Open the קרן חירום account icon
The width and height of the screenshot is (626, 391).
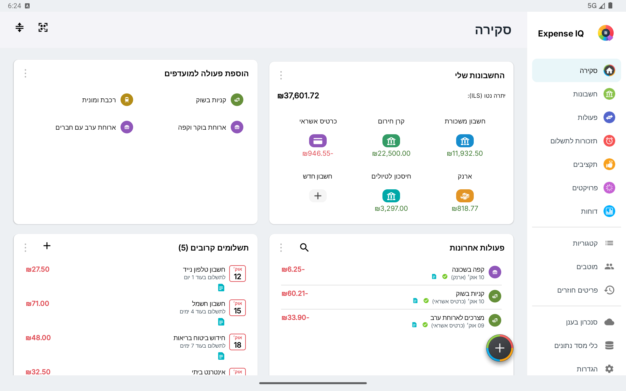coord(391,141)
